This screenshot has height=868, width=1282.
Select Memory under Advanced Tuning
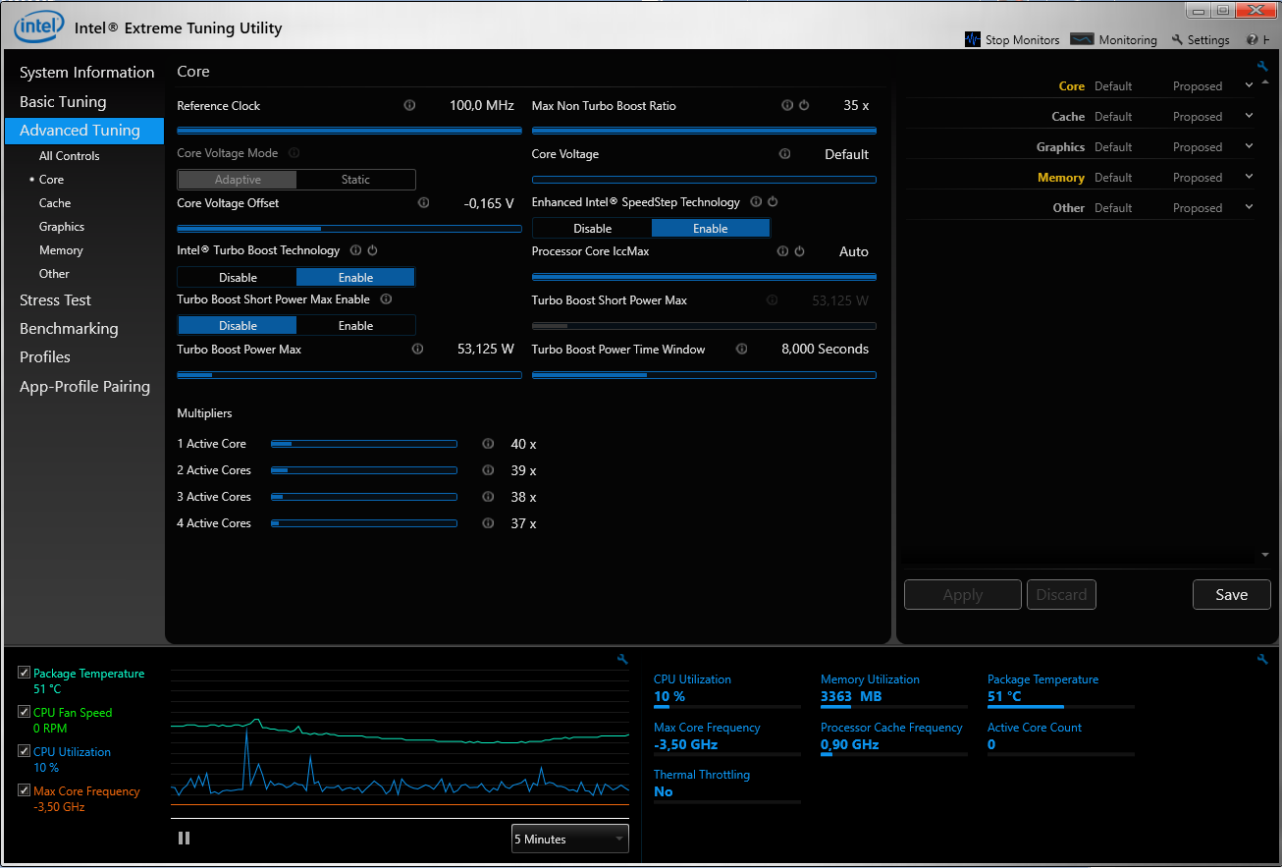[x=61, y=250]
